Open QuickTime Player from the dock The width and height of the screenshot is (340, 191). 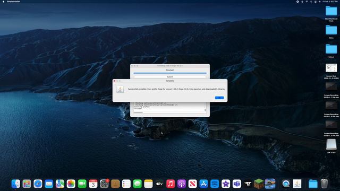pos(286,184)
